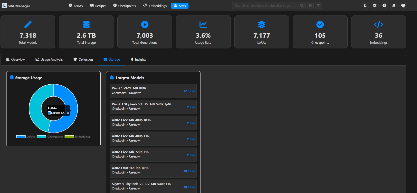Click the Storage Usage database icon
The height and width of the screenshot is (193, 417).
[12, 78]
